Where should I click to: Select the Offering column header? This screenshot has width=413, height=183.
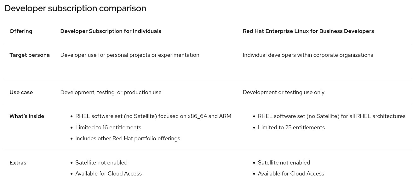tap(21, 31)
